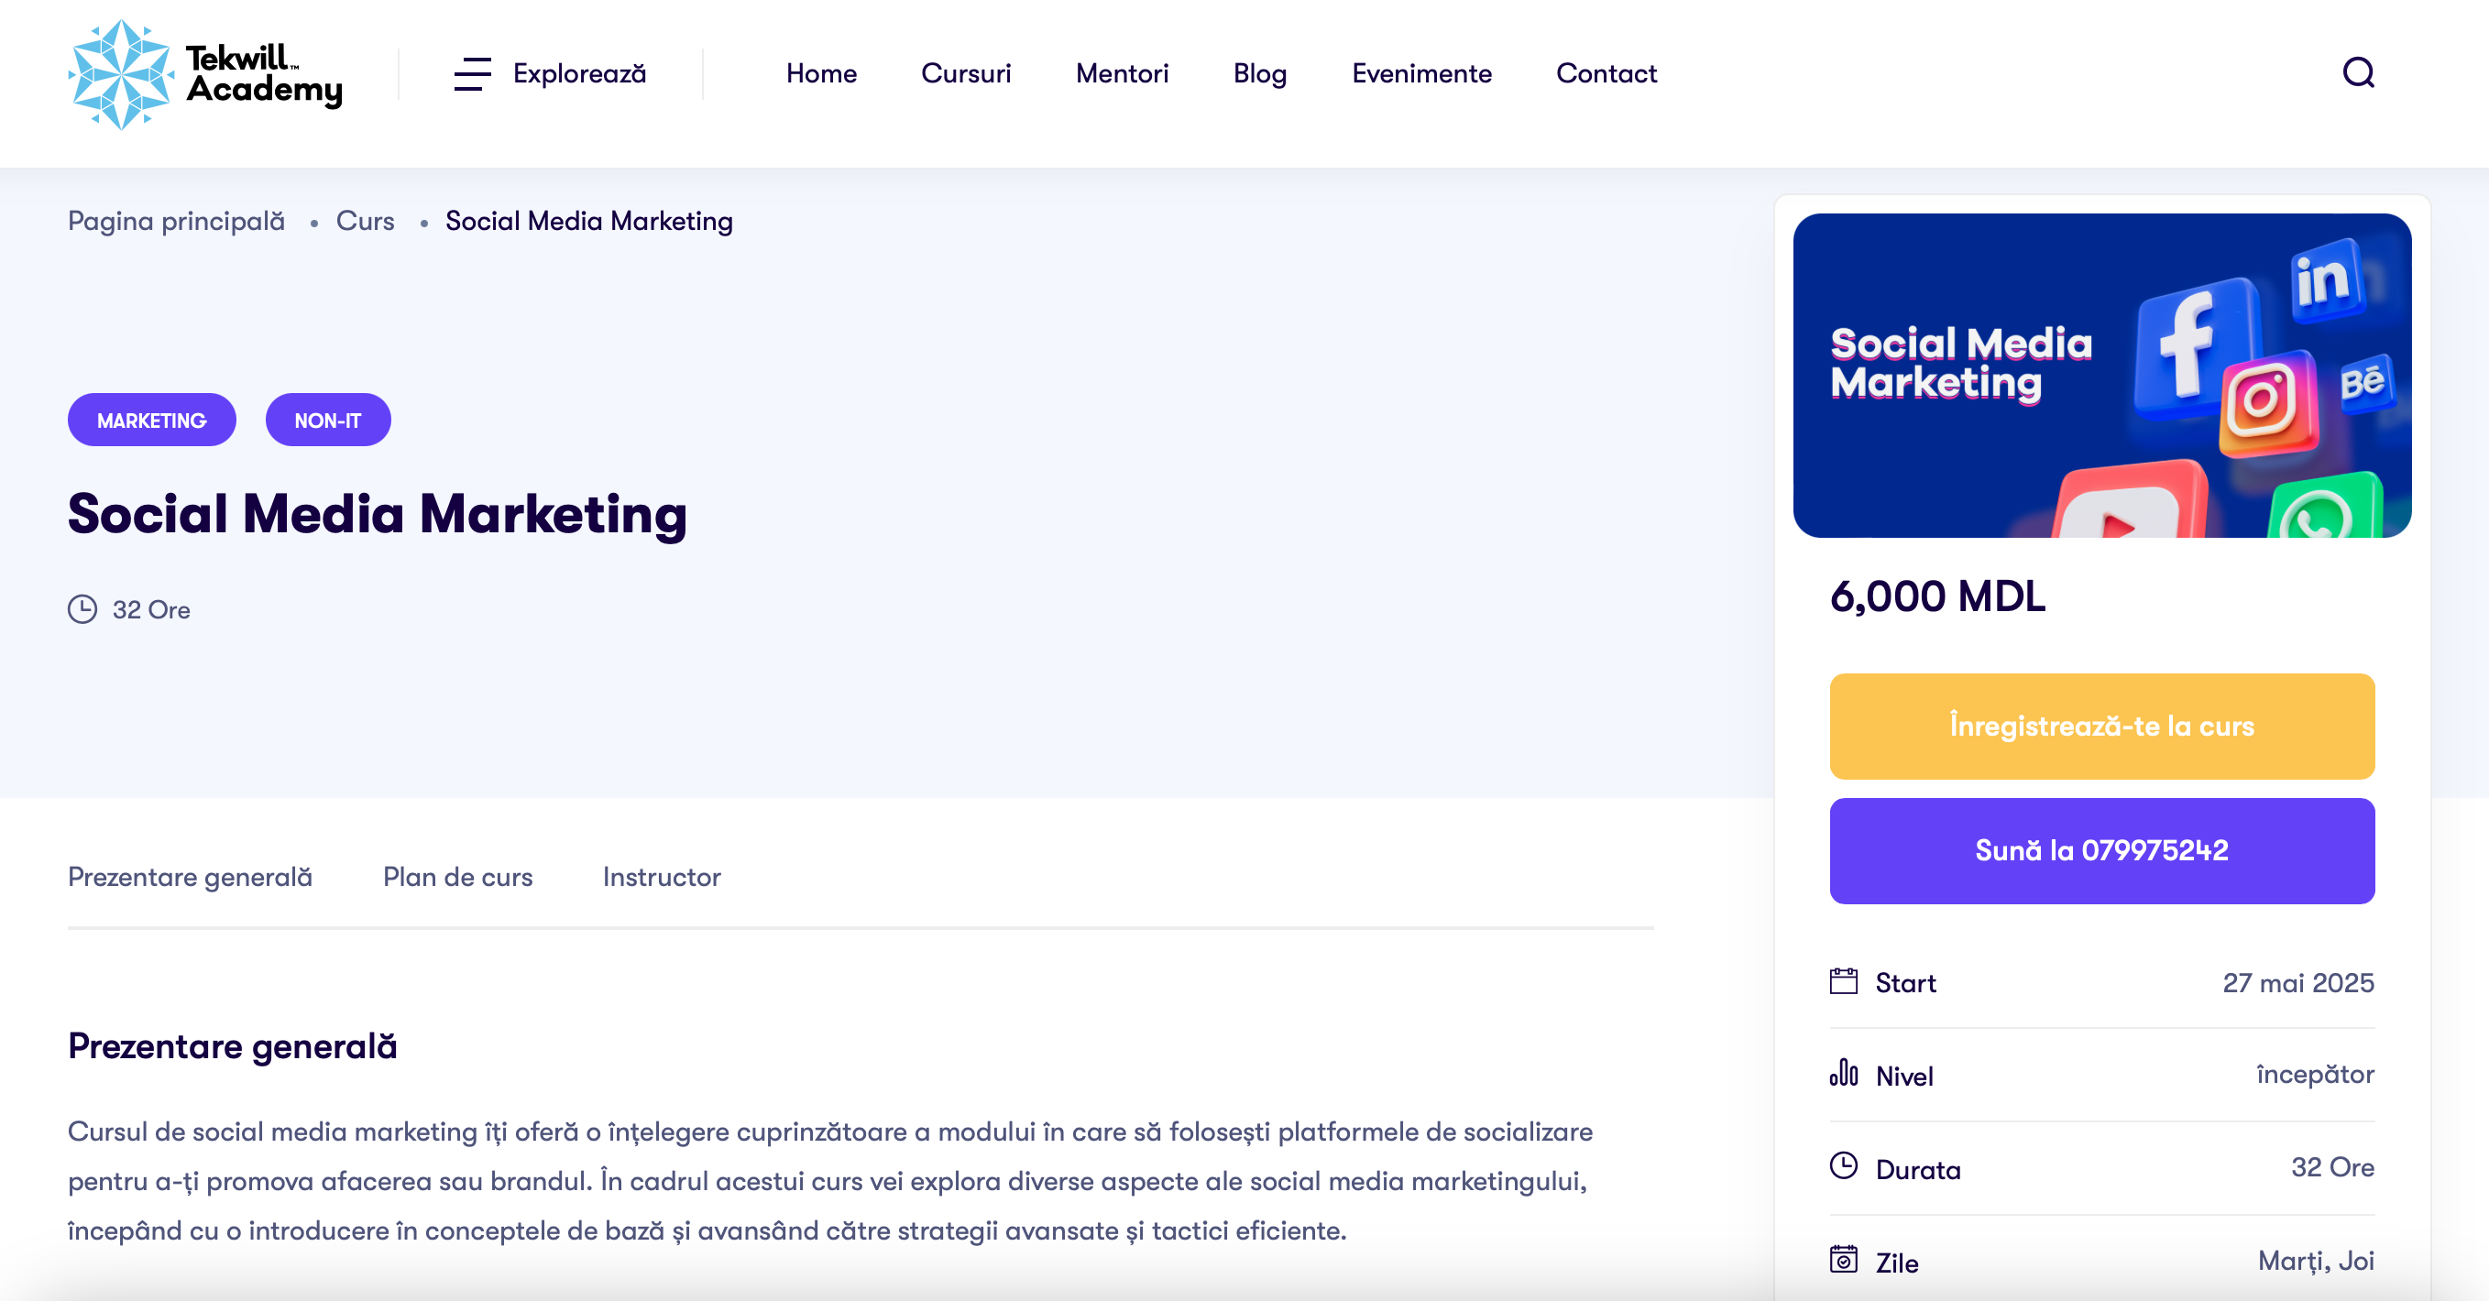Go to the Mentori page
Screen dimensions: 2489x1301
pos(1122,73)
